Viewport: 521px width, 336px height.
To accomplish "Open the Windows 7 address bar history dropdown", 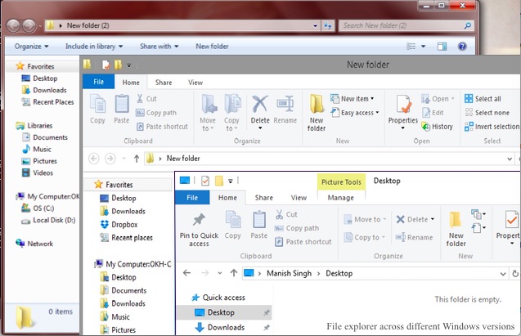I will 316,25.
